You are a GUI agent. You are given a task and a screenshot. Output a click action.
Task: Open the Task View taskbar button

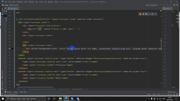(x=54, y=98)
